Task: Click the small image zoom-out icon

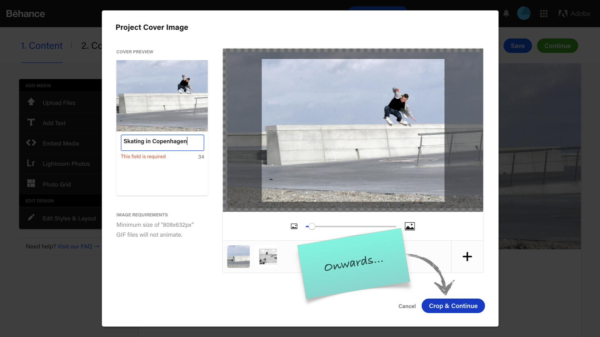Action: coord(294,226)
